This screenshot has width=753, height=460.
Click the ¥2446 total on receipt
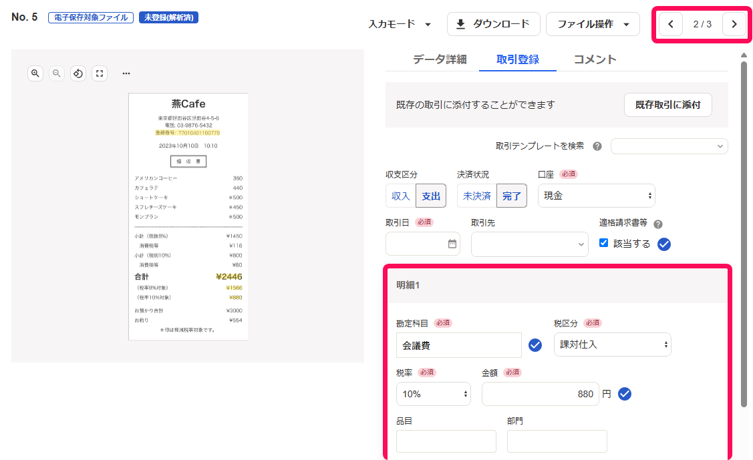coord(229,277)
